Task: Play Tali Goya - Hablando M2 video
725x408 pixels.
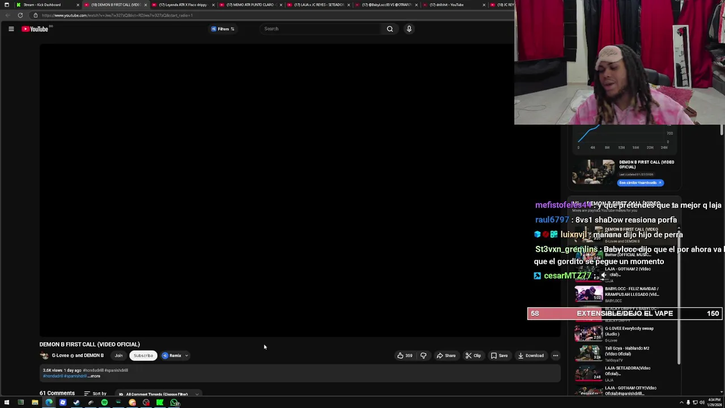Action: click(x=588, y=353)
